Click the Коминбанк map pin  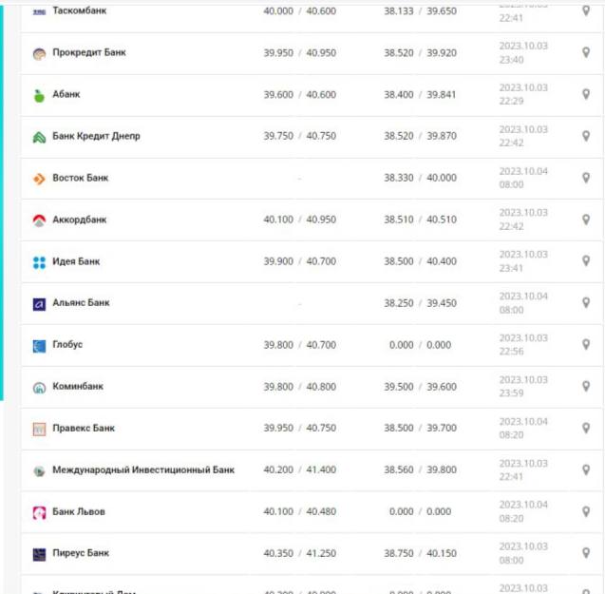click(x=586, y=387)
